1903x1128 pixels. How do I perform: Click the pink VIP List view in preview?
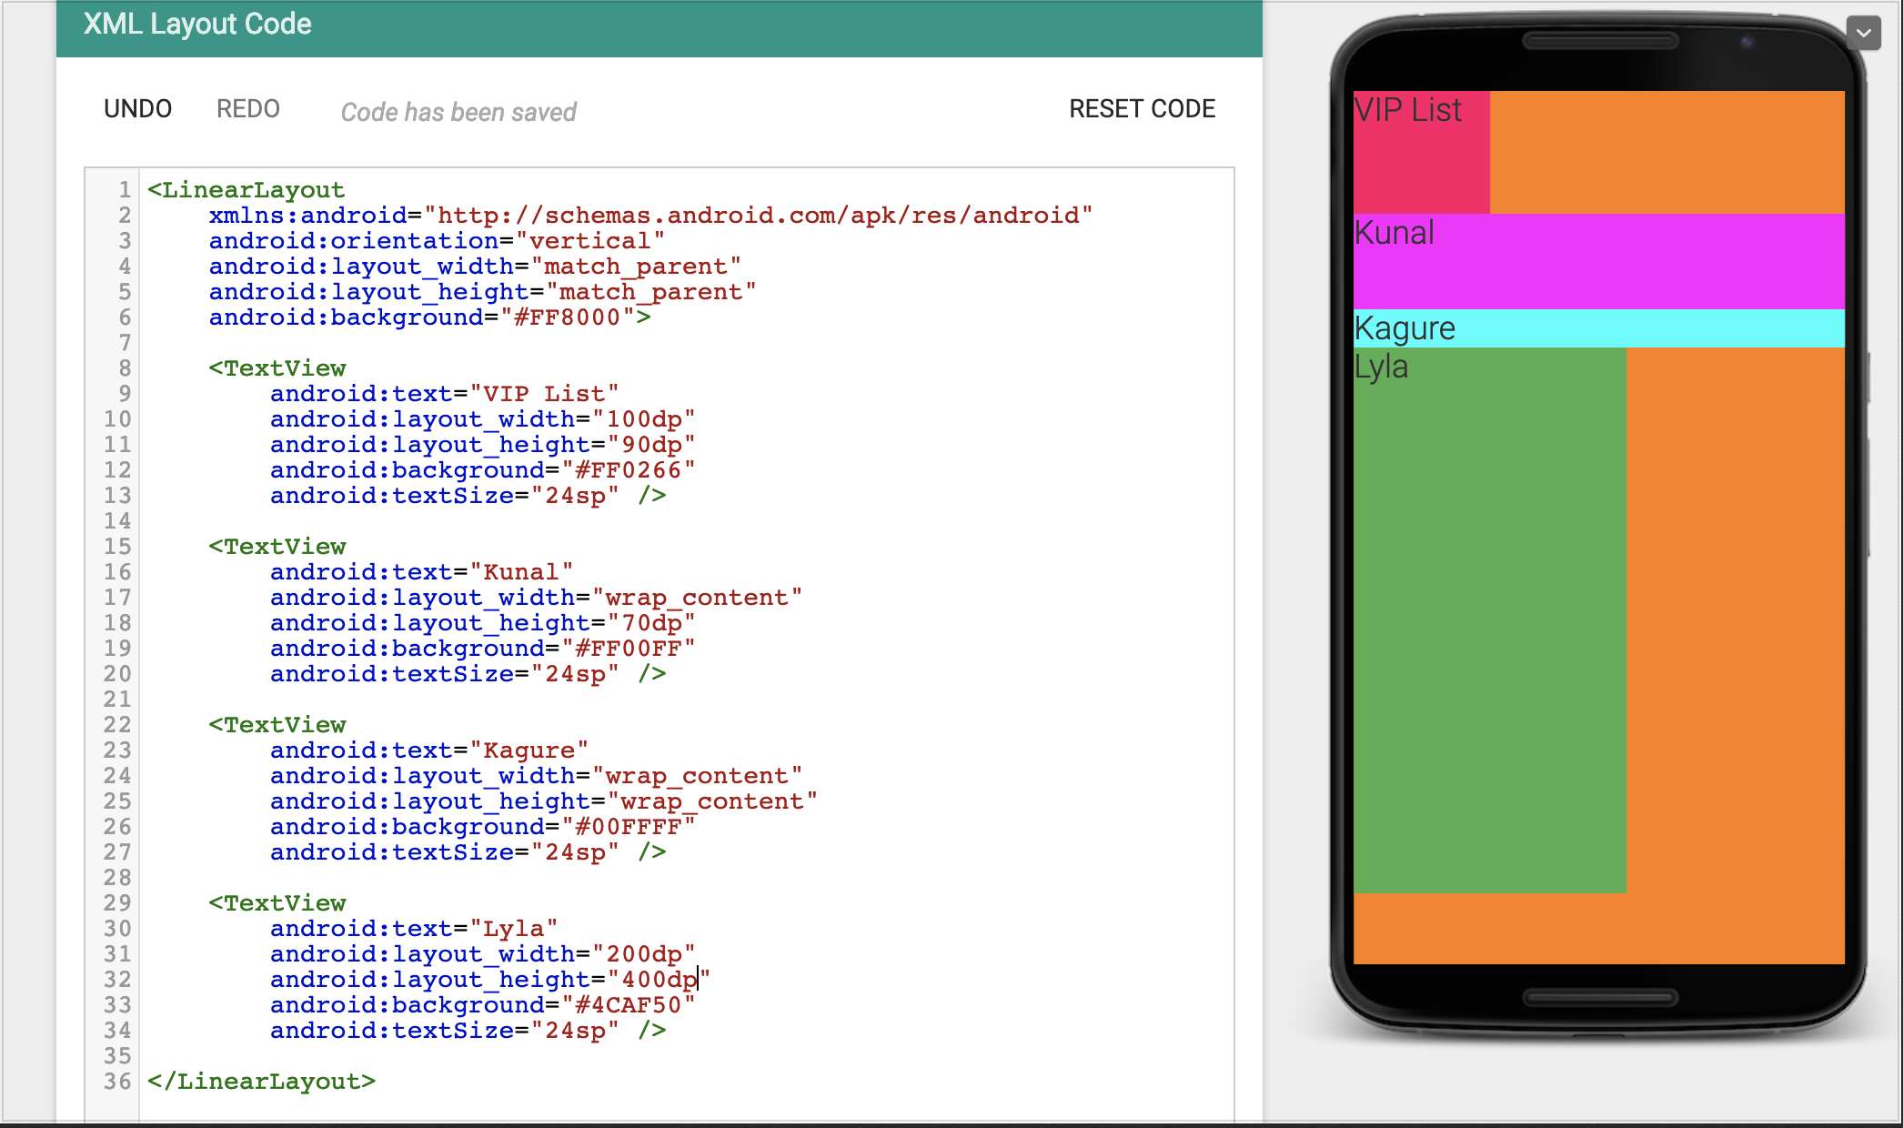pyautogui.click(x=1420, y=152)
